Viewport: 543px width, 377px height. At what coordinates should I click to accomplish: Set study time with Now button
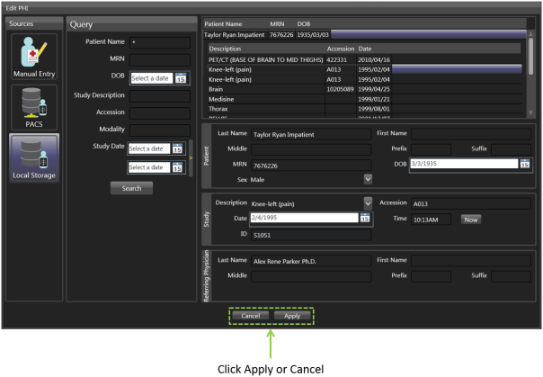point(471,219)
